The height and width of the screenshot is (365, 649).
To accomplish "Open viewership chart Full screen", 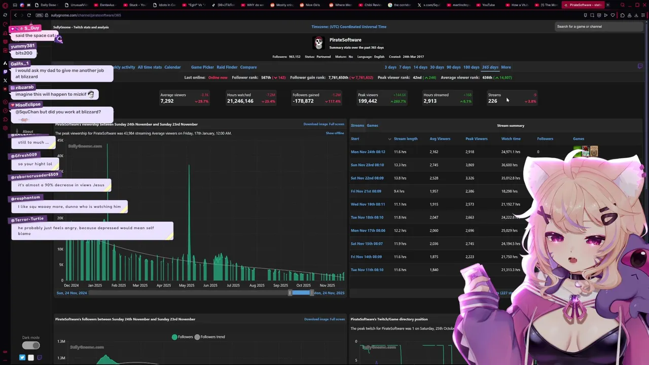I will 337,124.
